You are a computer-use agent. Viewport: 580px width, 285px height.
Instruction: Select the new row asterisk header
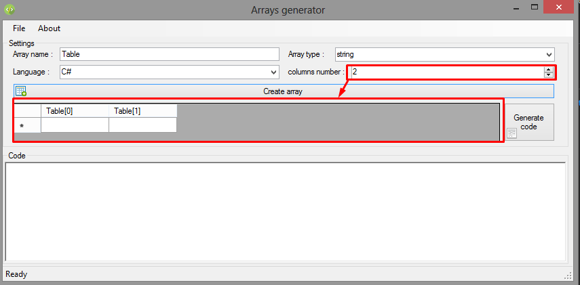[x=27, y=125]
